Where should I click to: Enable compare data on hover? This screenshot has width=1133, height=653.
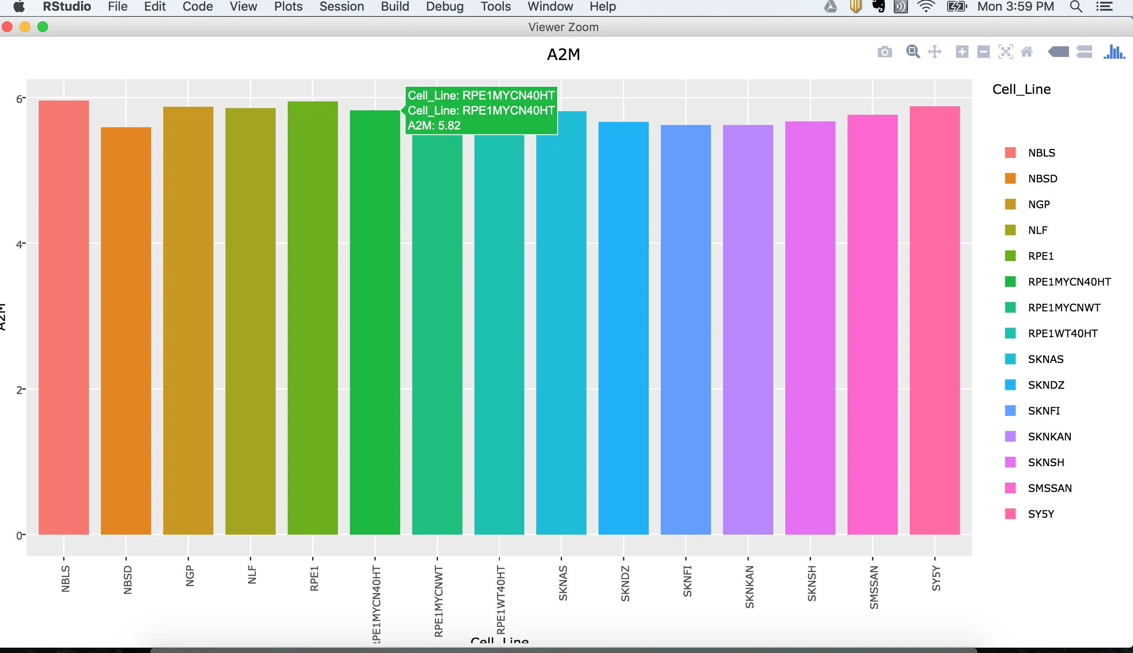coord(1084,52)
